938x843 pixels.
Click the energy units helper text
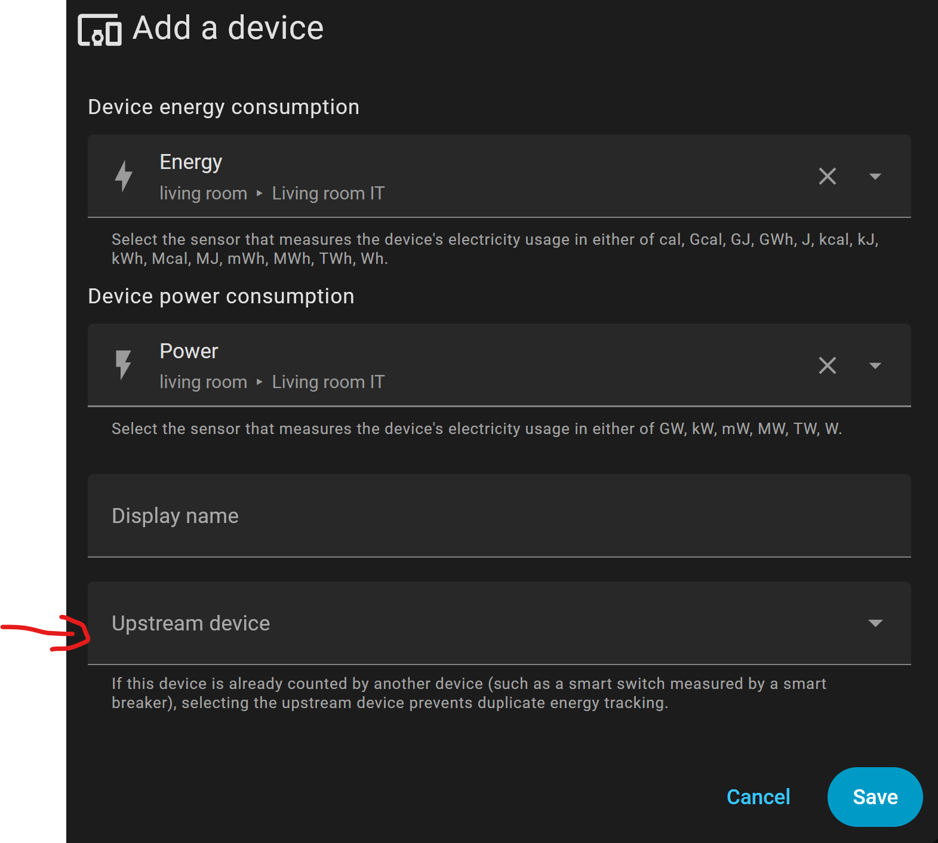pyautogui.click(x=494, y=249)
